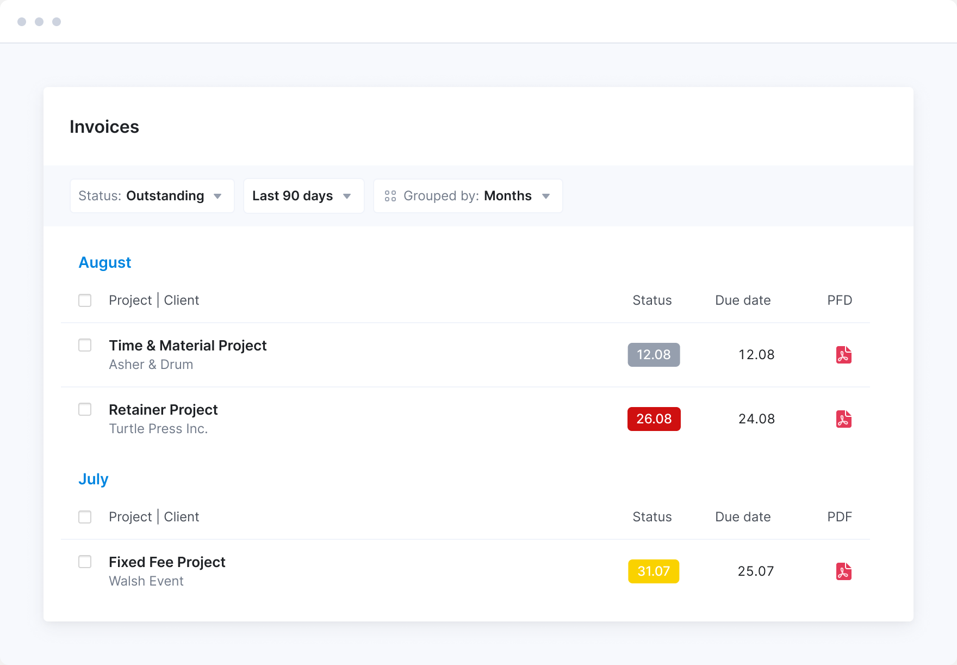Image resolution: width=957 pixels, height=665 pixels.
Task: Click the arrow icon on Status filter
Action: pyautogui.click(x=217, y=196)
